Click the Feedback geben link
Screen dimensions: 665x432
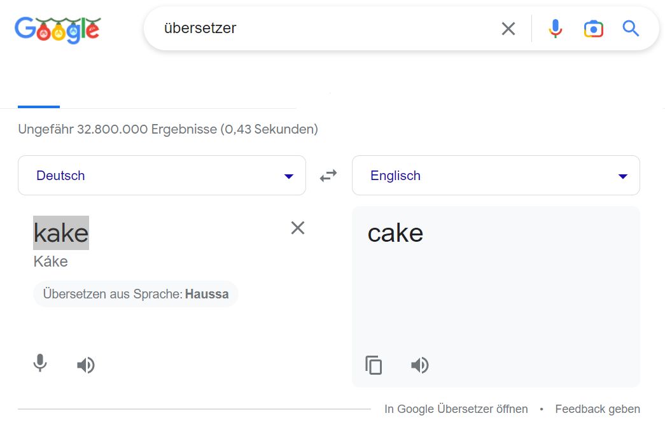(597, 409)
